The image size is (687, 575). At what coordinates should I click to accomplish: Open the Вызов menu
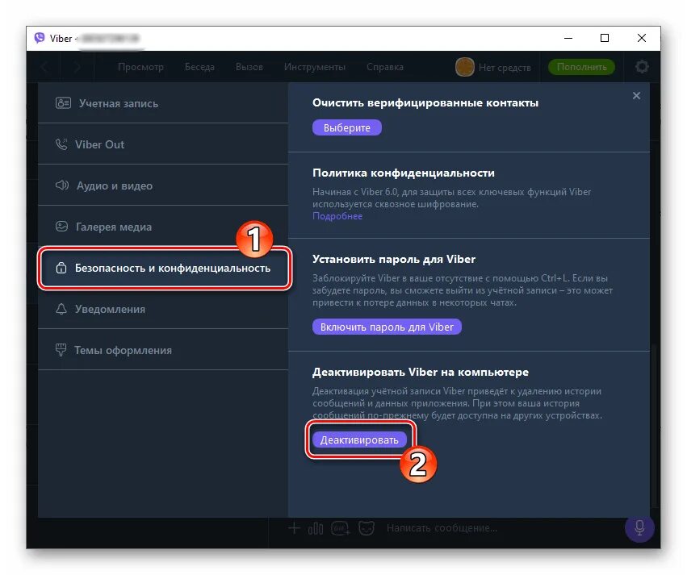249,67
